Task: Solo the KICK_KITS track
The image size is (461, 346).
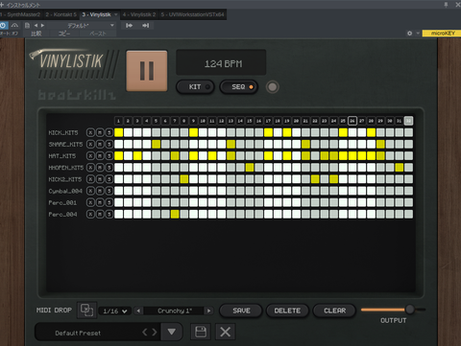Action: pyautogui.click(x=109, y=132)
